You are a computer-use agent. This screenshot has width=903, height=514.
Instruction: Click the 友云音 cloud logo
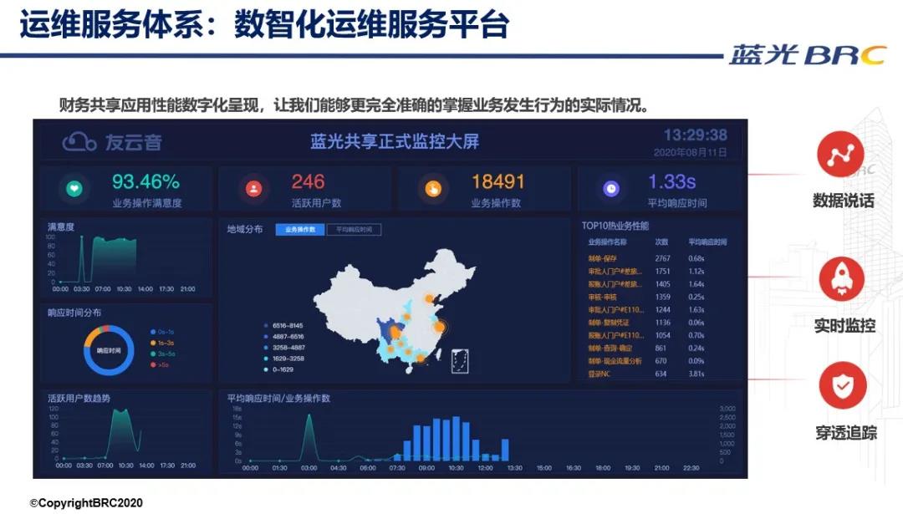pos(79,141)
